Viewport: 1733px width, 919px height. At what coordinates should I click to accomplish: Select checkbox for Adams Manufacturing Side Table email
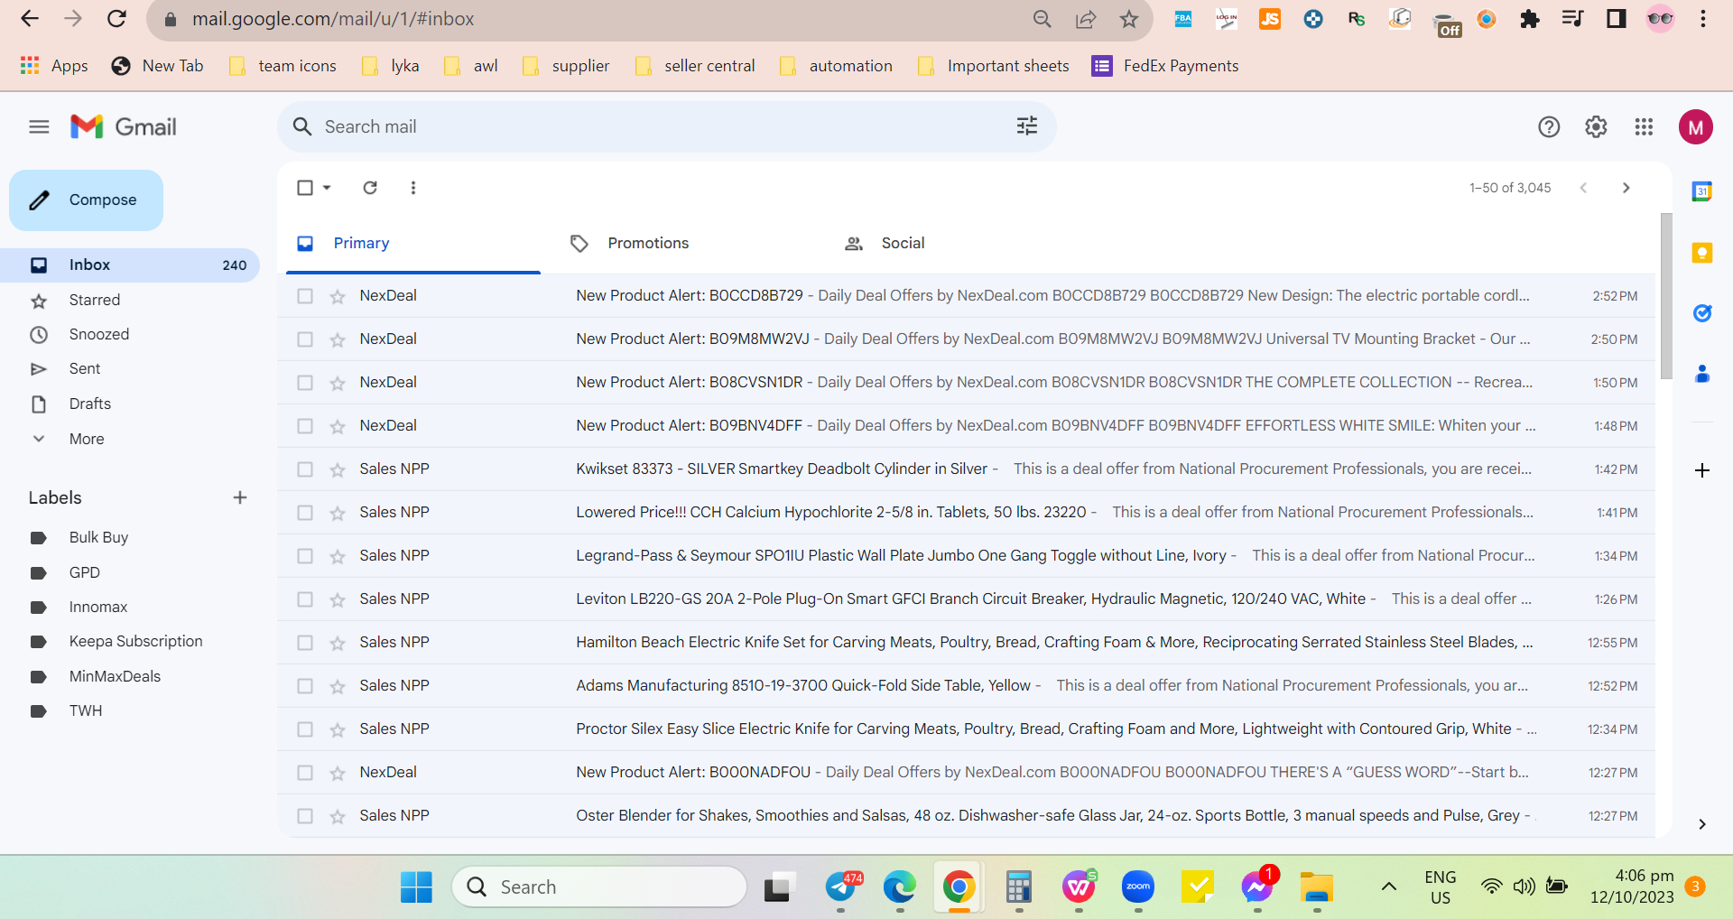(x=305, y=686)
